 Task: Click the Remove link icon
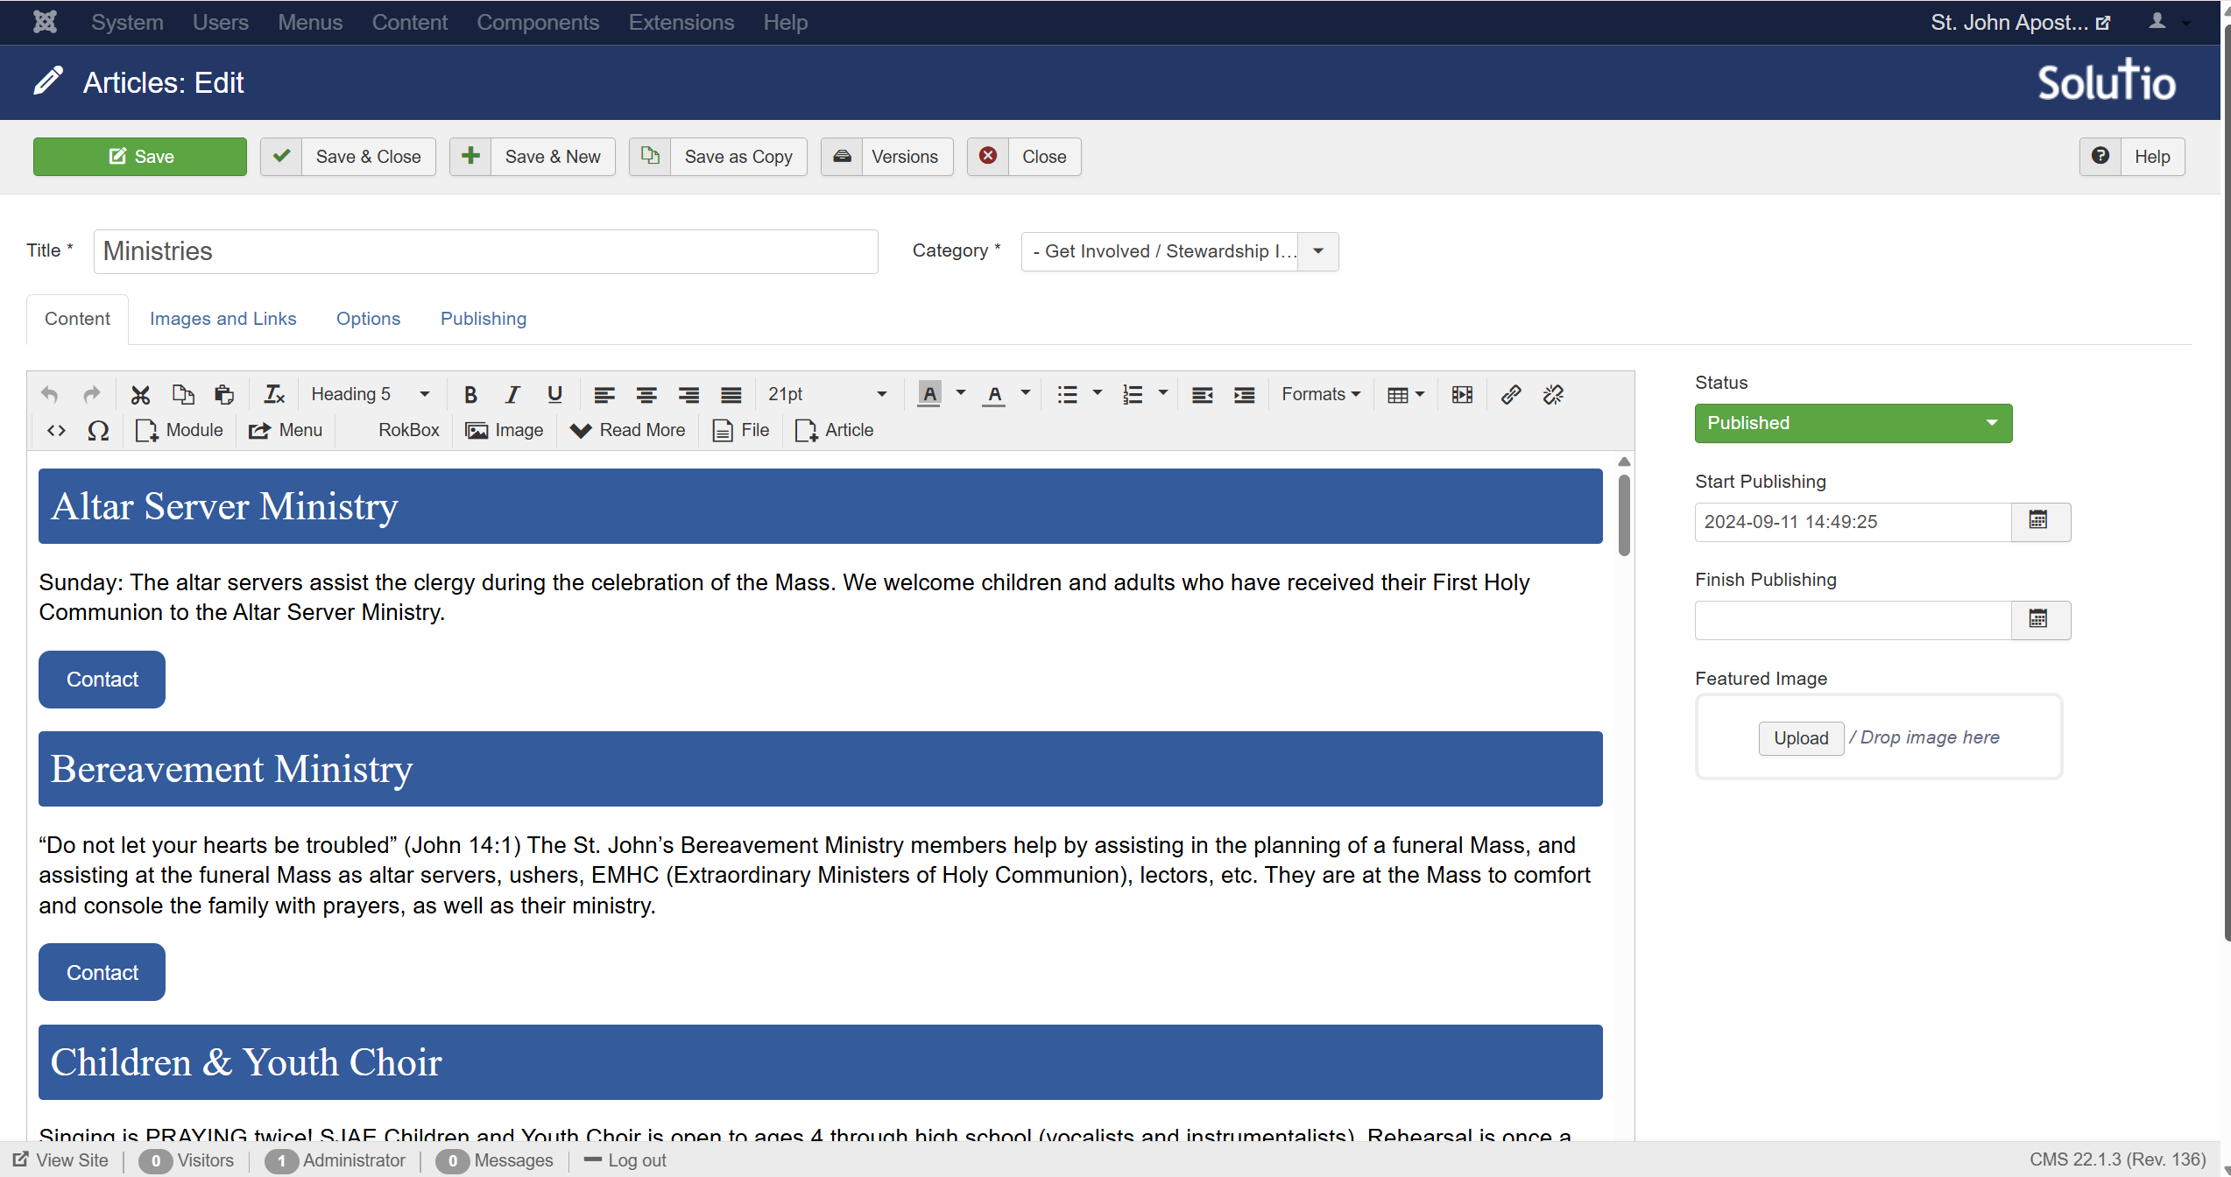[1553, 395]
